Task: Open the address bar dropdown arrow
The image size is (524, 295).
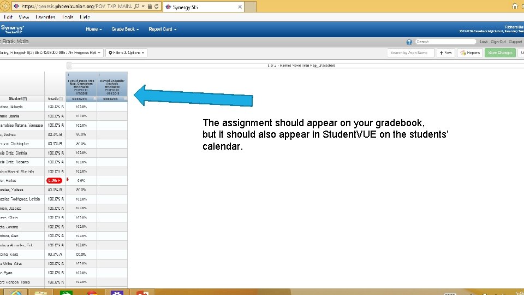Action: 143,7
